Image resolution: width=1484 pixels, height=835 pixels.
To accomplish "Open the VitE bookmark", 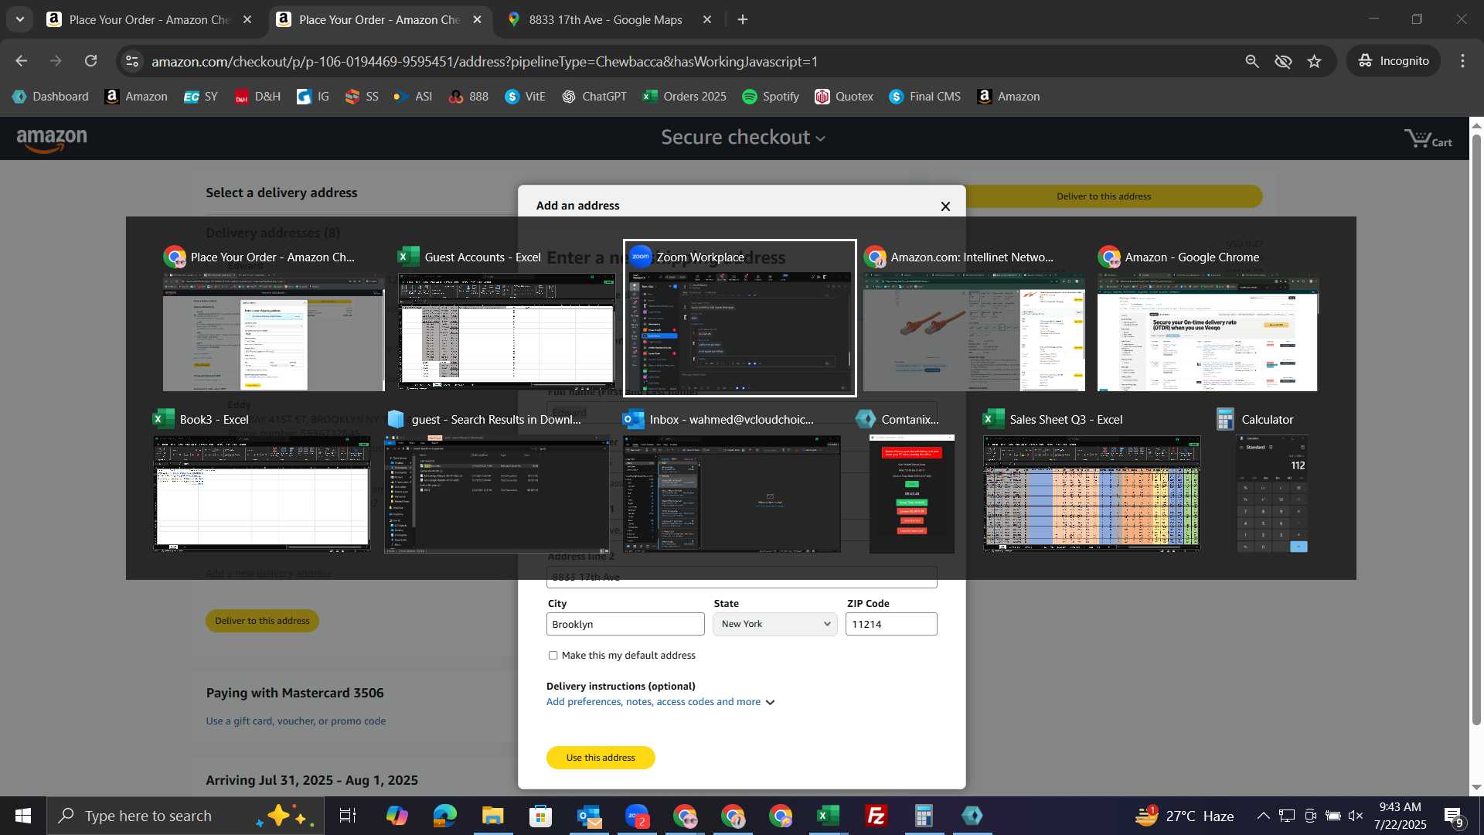I will (526, 97).
